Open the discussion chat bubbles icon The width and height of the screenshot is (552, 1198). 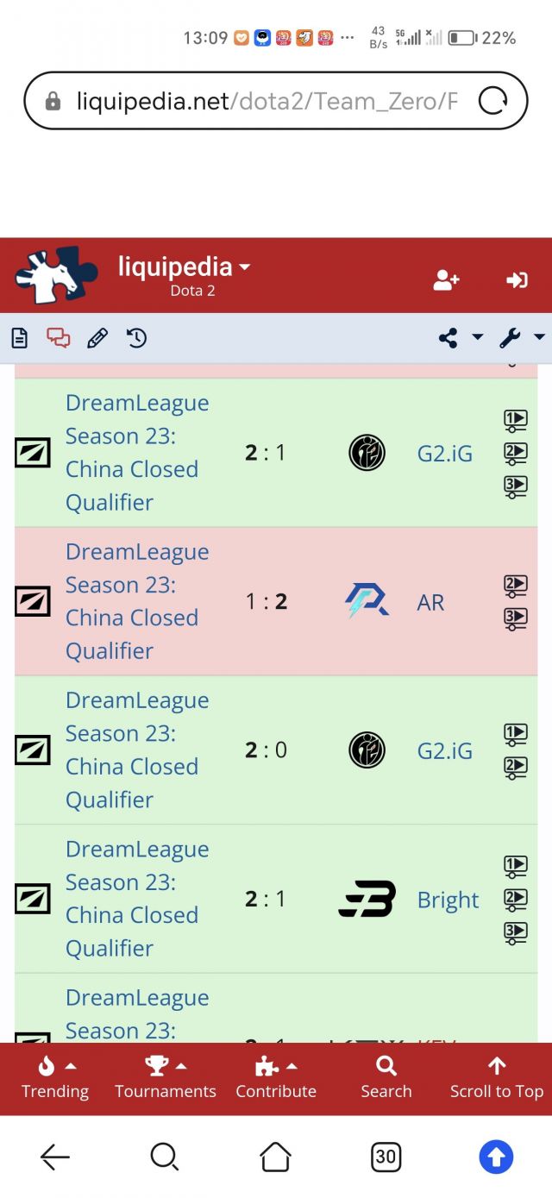(x=59, y=338)
